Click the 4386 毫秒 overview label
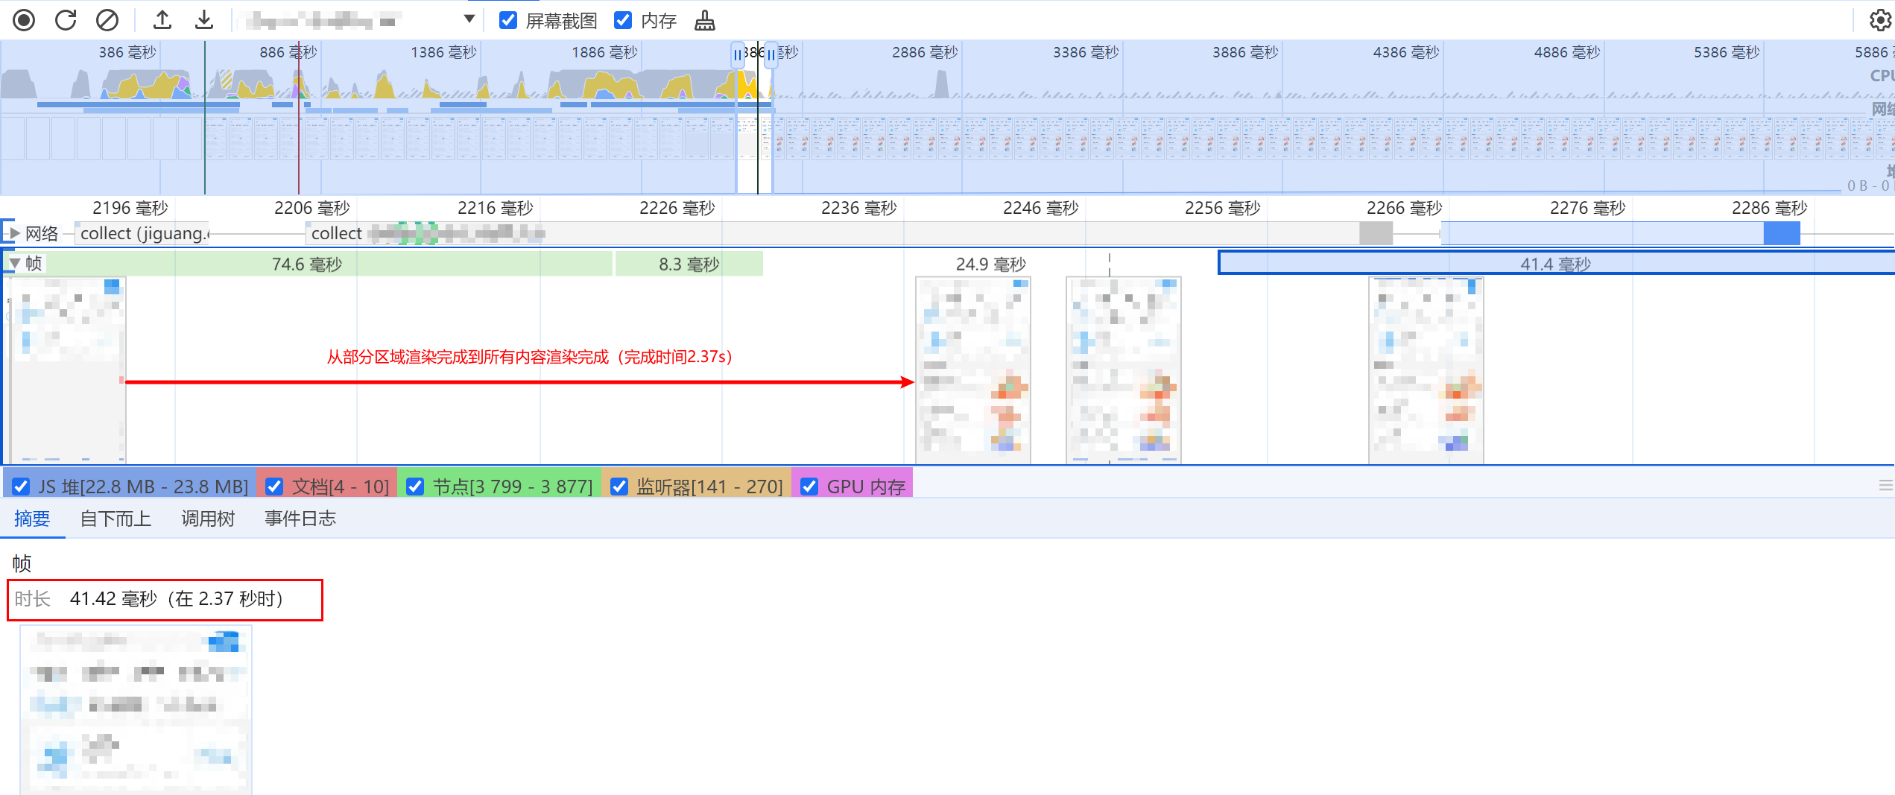Image resolution: width=1895 pixels, height=795 pixels. (x=1406, y=52)
